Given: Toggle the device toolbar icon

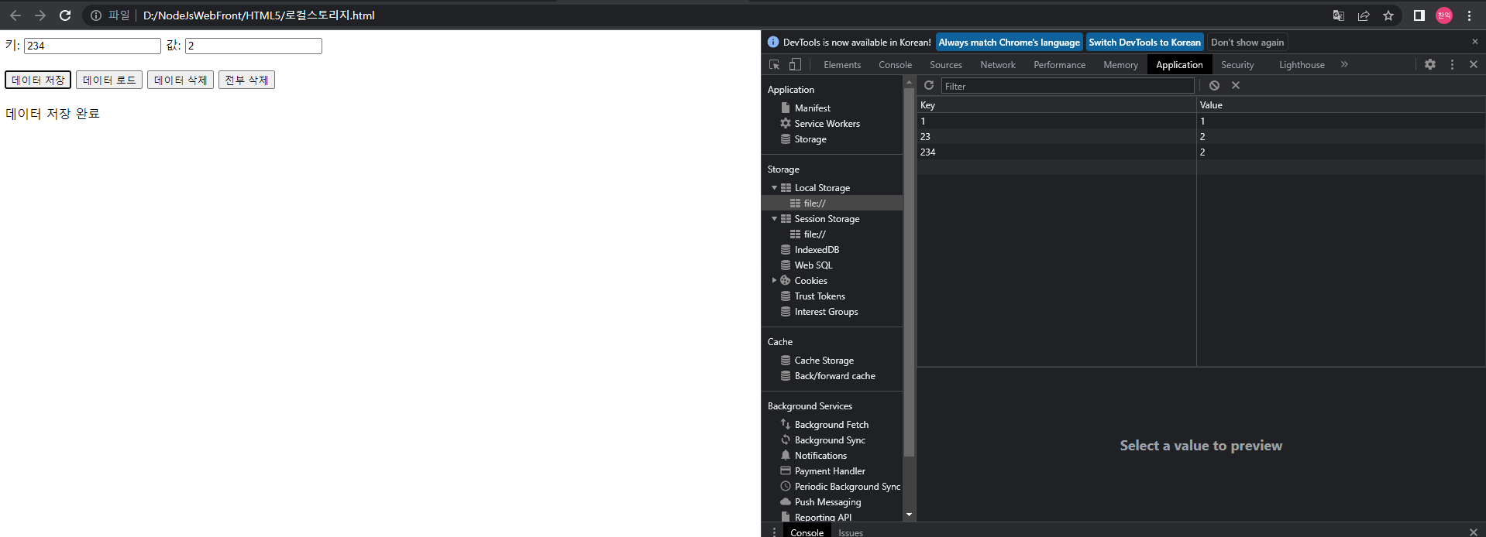Looking at the screenshot, I should point(795,65).
